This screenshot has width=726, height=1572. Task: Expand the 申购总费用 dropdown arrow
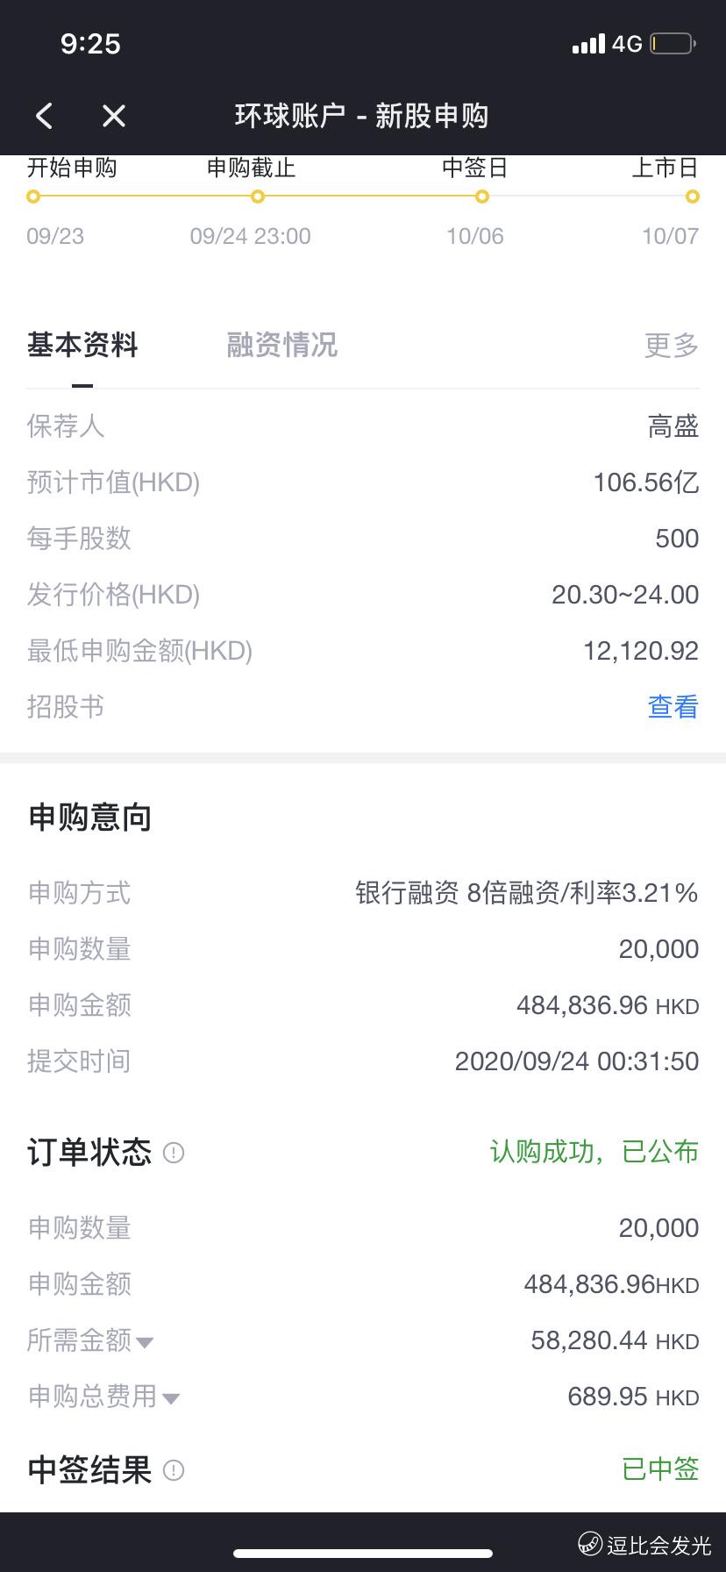point(172,1398)
